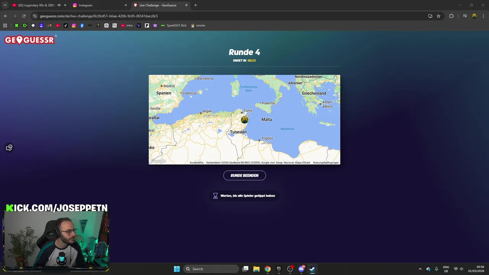489x275 pixels.
Task: Open the Chrome three-dot menu
Action: click(483, 16)
